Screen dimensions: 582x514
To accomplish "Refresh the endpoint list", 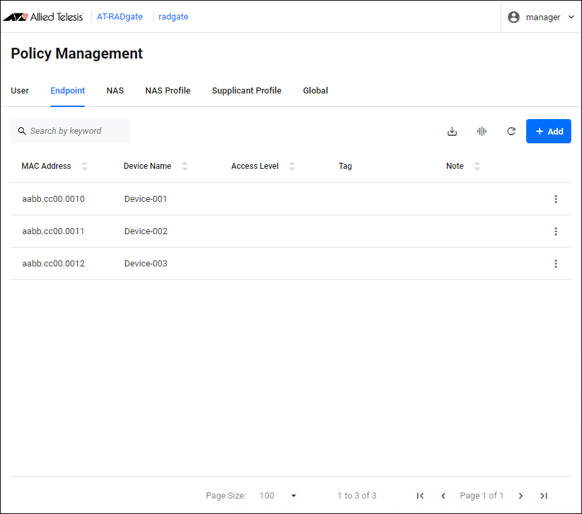I will [x=511, y=131].
